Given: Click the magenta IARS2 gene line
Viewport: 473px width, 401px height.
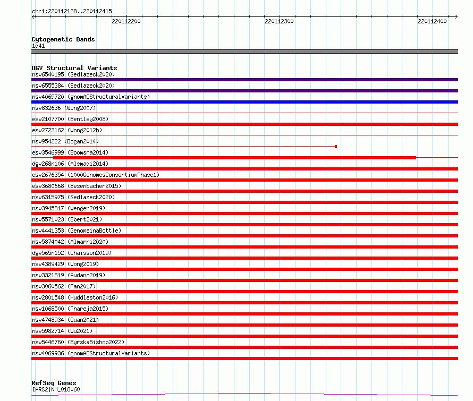Looking at the screenshot, I should click(244, 395).
